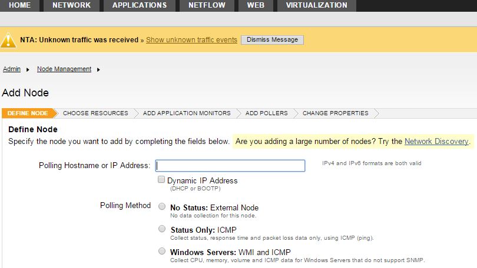Click 'No data collection for this node.' text
The width and height of the screenshot is (477, 268).
pyautogui.click(x=213, y=216)
